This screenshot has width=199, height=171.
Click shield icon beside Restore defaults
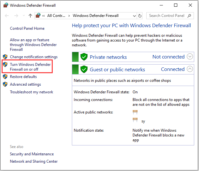[5, 76]
